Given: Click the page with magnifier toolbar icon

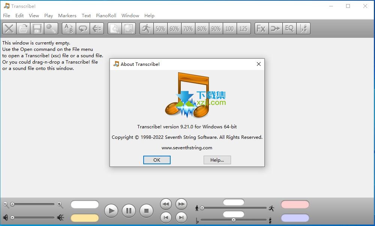Looking at the screenshot, I should (x=114, y=29).
